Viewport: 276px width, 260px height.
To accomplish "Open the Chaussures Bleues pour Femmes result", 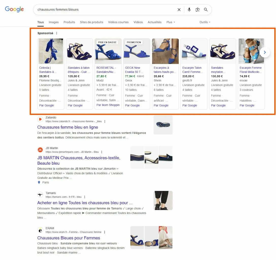I will pos(69,238).
